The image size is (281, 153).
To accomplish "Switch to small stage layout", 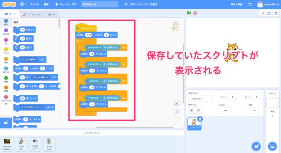I will click(x=262, y=13).
